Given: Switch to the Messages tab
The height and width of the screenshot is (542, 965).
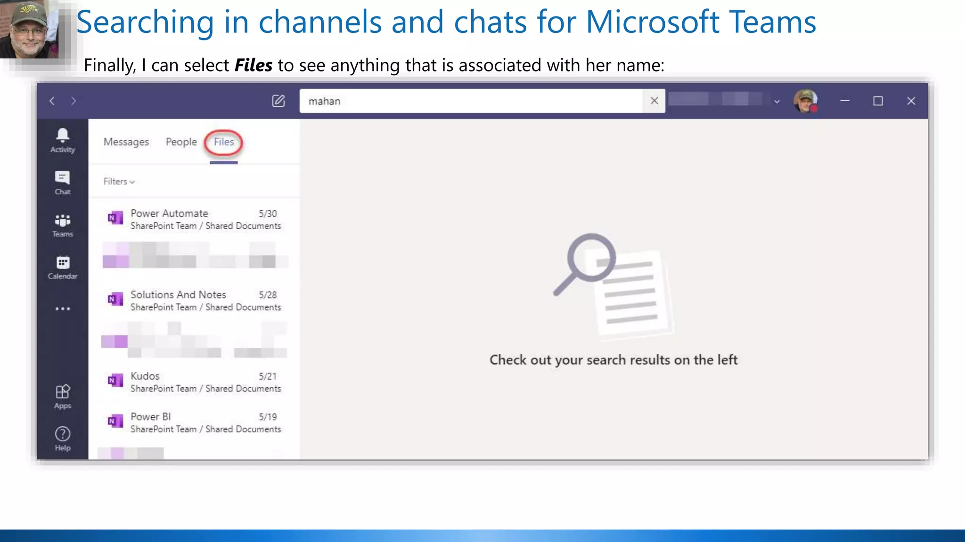Looking at the screenshot, I should tap(126, 142).
